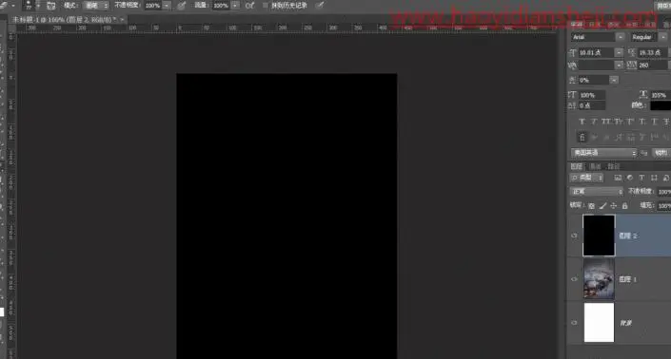Open the brush preset picker
This screenshot has height=359, width=671.
31,5
